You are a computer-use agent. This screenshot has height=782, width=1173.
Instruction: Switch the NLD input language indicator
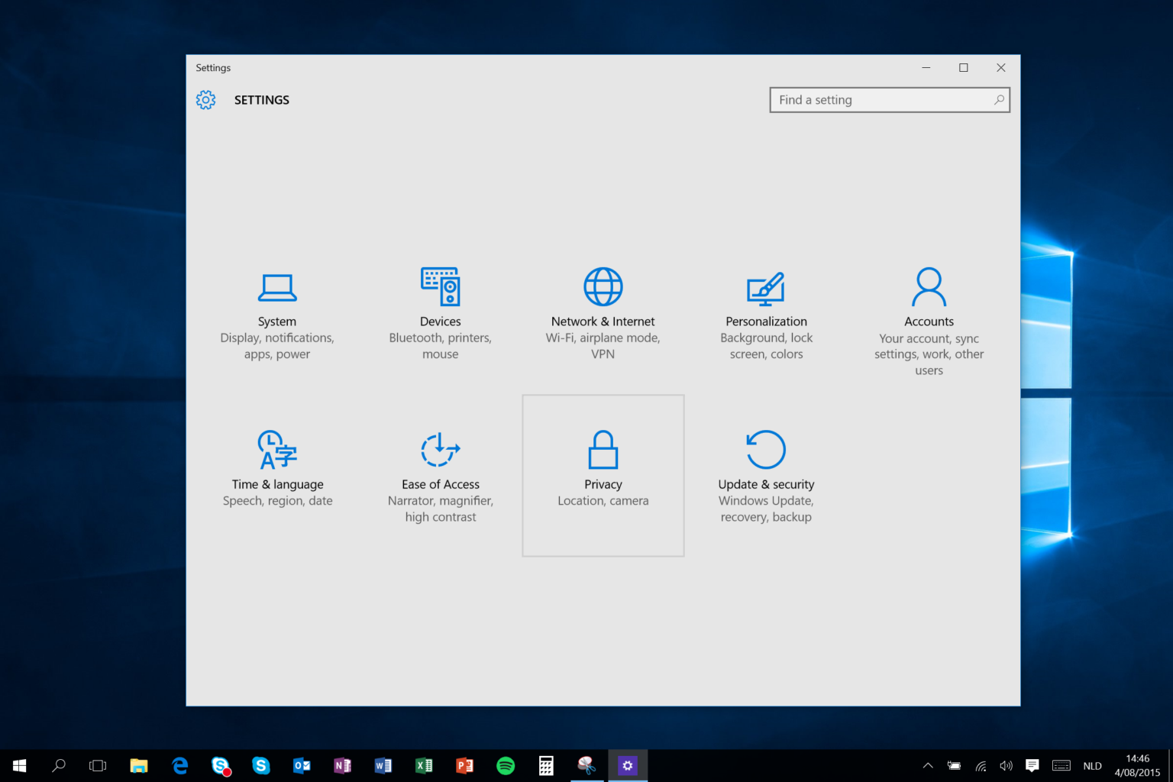(x=1092, y=765)
